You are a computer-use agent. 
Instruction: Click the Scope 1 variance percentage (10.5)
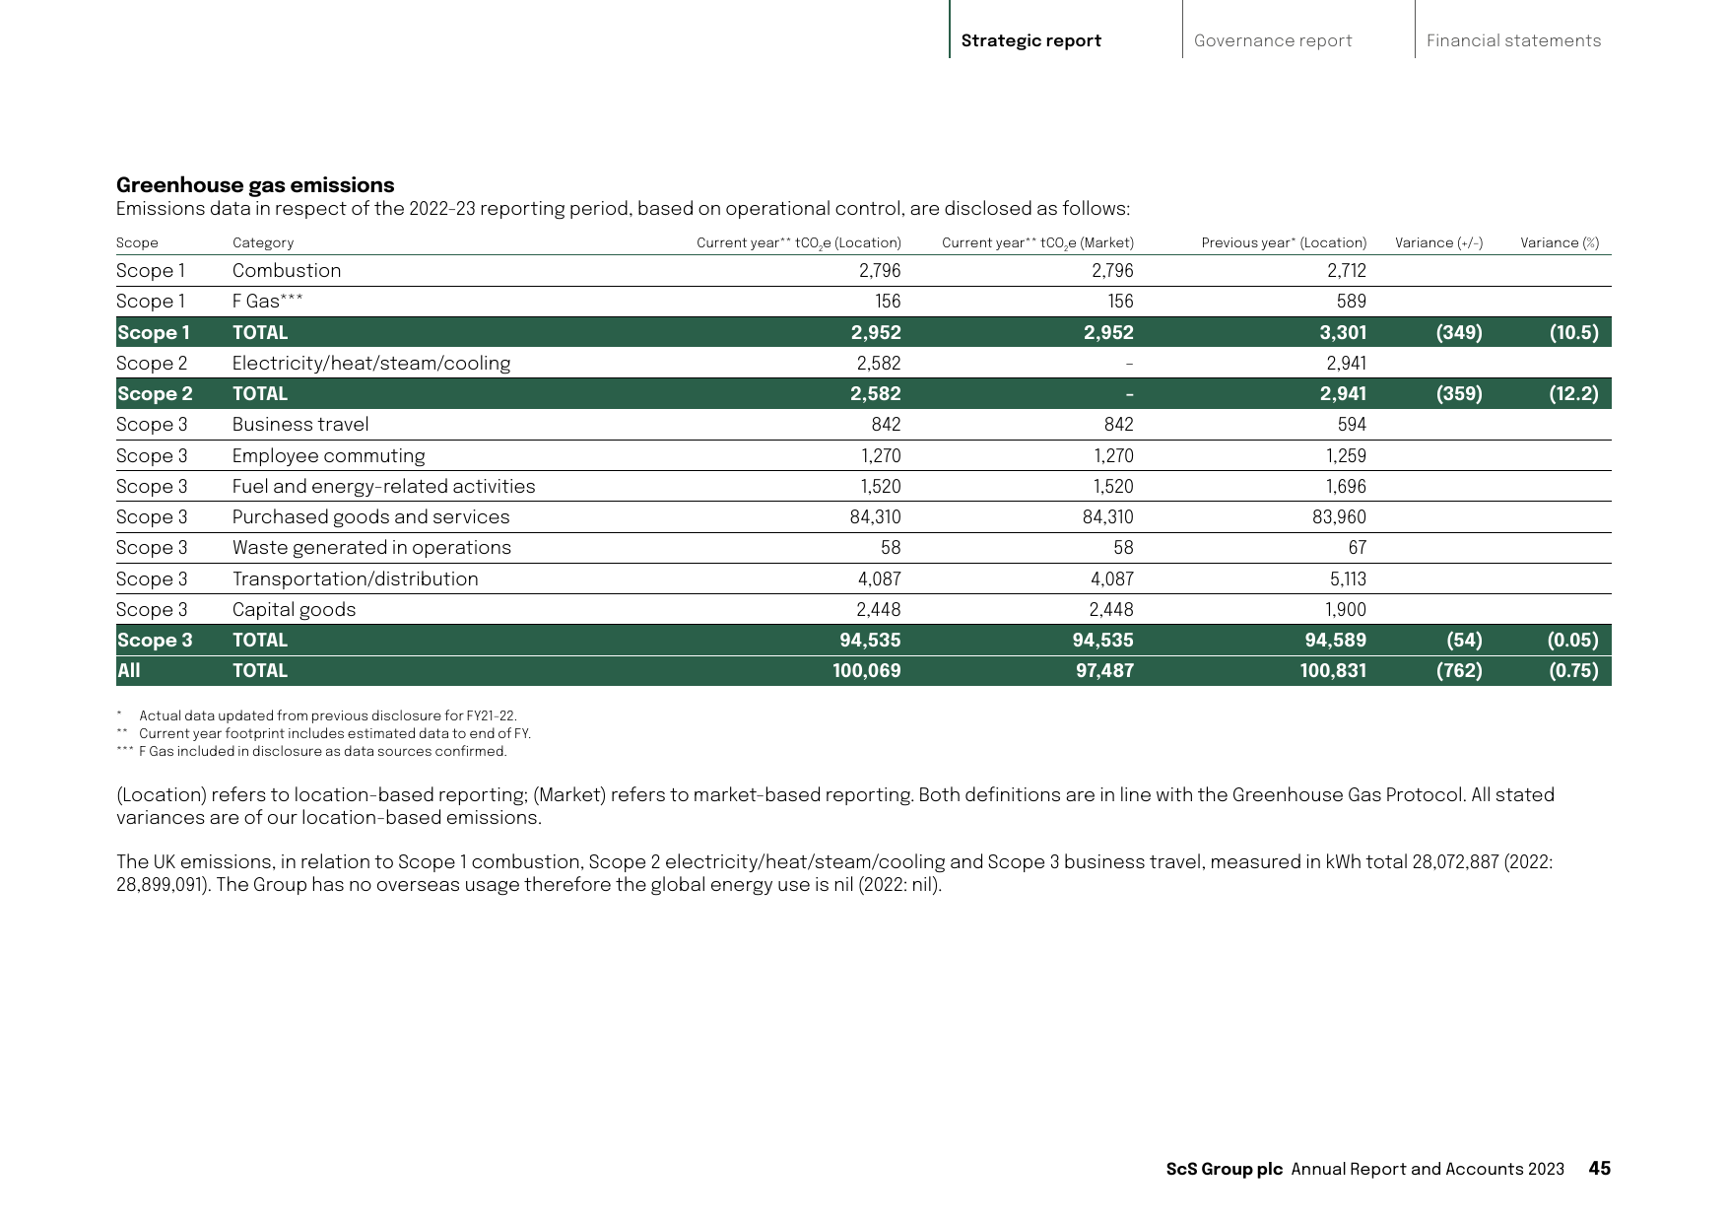tap(1573, 333)
